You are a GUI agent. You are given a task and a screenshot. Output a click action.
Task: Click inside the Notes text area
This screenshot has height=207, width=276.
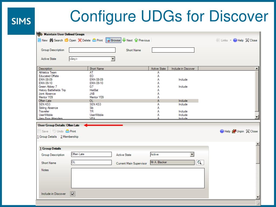[138, 178]
